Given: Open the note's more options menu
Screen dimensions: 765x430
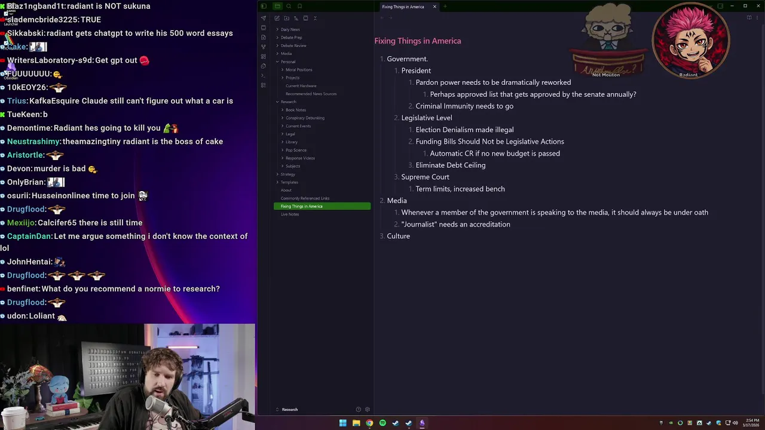Looking at the screenshot, I should pyautogui.click(x=757, y=17).
